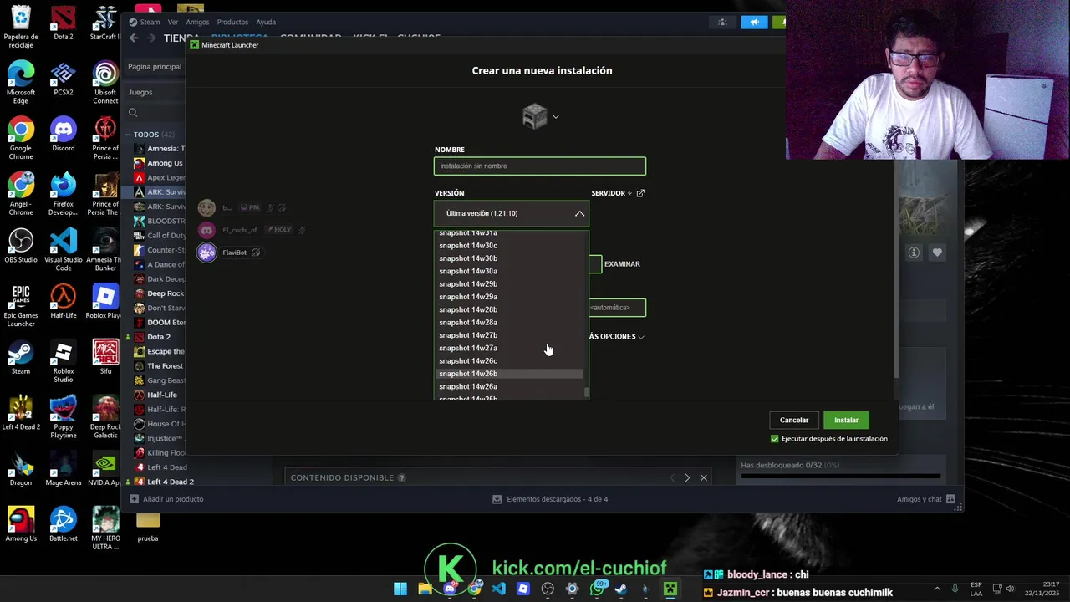The height and width of the screenshot is (602, 1070).
Task: Select snapshot 14w26b from the list
Action: (x=508, y=374)
